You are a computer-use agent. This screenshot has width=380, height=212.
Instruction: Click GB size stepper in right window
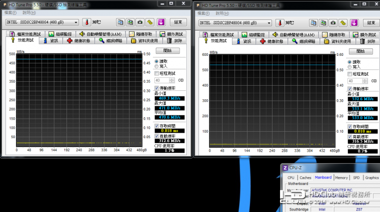click(364, 81)
